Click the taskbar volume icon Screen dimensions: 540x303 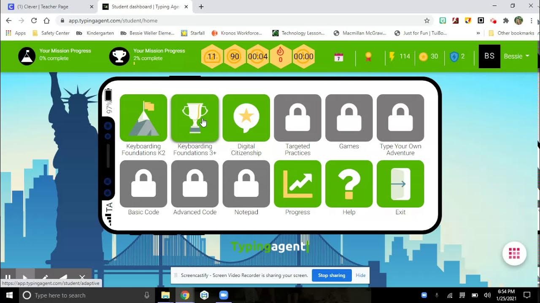point(487,295)
